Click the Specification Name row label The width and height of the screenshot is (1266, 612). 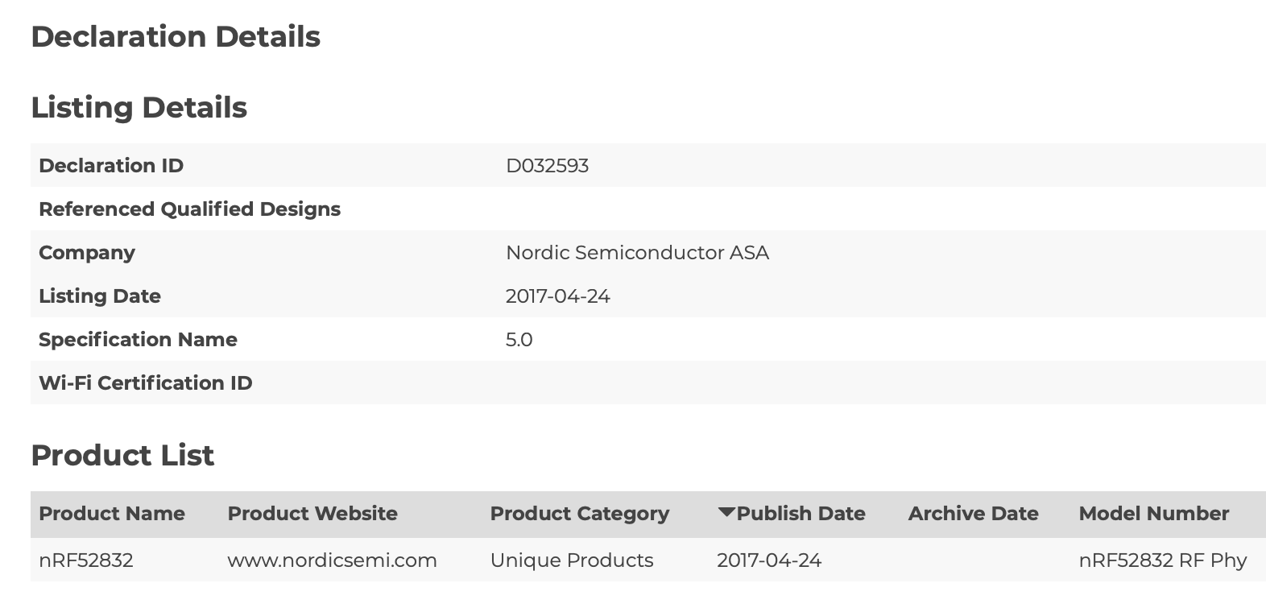pyautogui.click(x=138, y=340)
